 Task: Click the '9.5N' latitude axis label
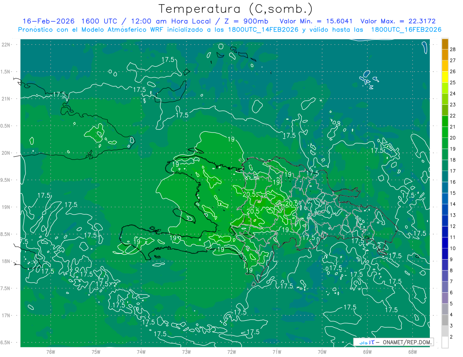pyautogui.click(x=6, y=180)
